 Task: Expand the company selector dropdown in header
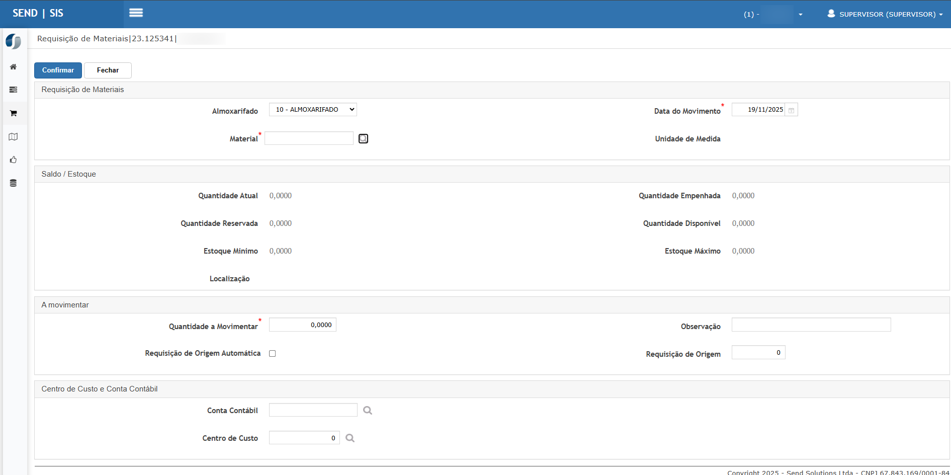tap(800, 15)
